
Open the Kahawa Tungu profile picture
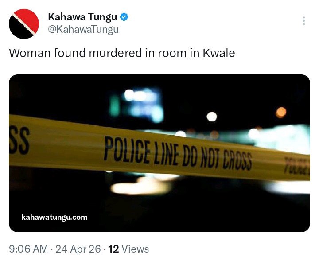click(x=24, y=24)
